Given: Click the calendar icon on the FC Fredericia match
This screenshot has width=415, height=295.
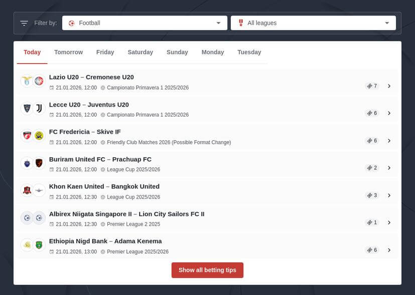Looking at the screenshot, I should tap(52, 142).
